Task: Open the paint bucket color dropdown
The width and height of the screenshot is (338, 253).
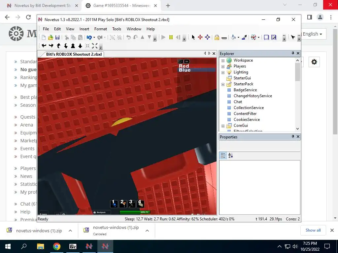Action: [238, 38]
